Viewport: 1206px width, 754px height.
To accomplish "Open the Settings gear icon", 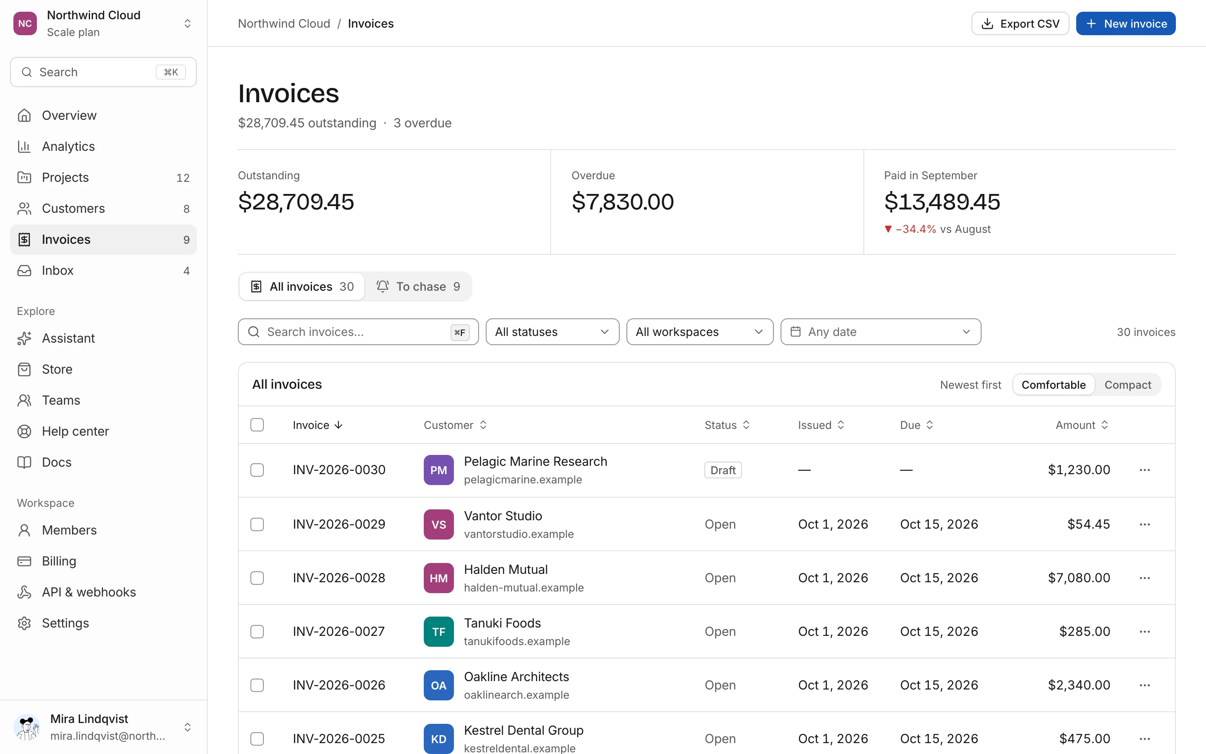I will 24,623.
